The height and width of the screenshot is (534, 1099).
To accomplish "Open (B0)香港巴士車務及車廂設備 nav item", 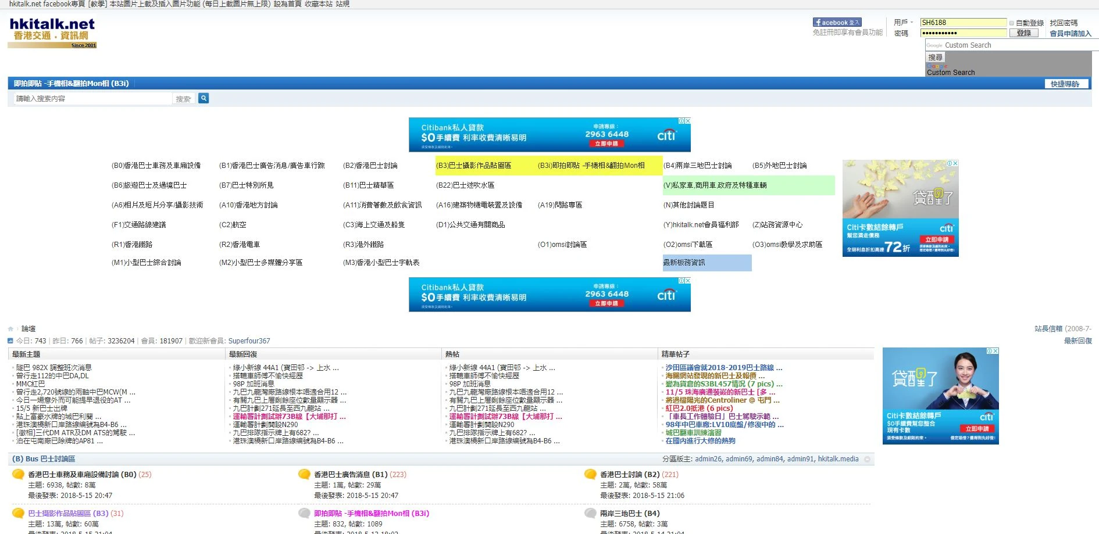I will tap(156, 166).
